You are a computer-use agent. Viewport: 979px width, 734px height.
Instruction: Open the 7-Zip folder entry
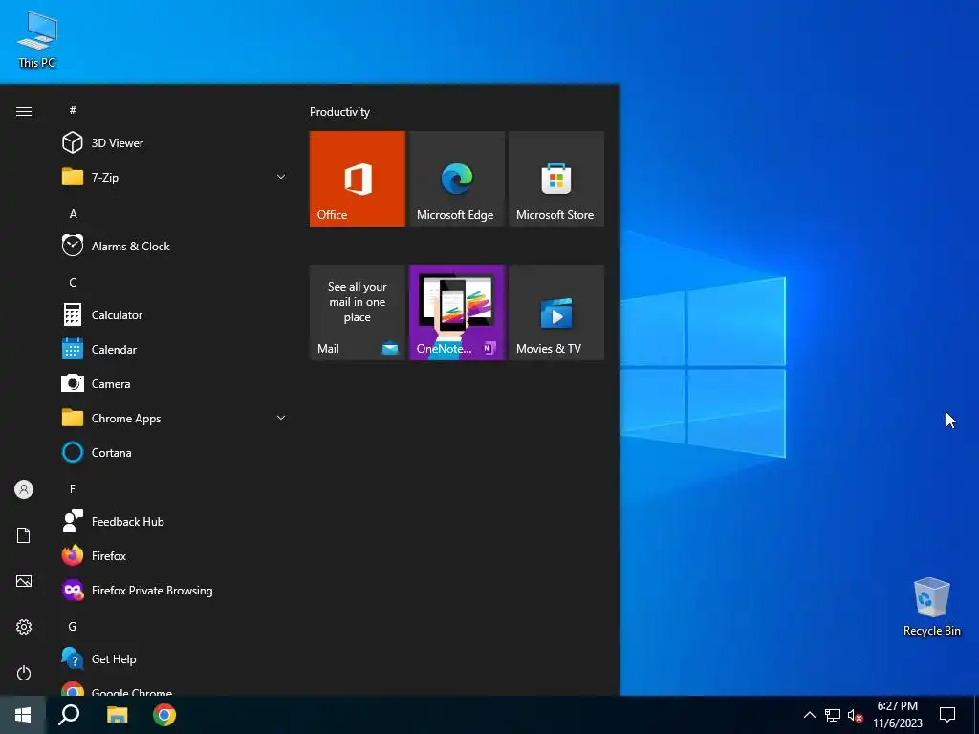point(175,177)
